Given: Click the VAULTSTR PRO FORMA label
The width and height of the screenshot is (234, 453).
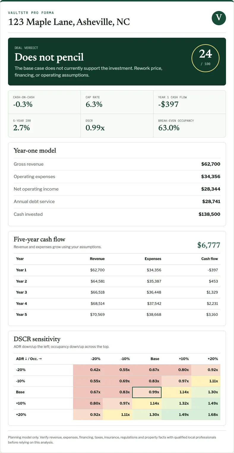Looking at the screenshot, I should pos(31,13).
